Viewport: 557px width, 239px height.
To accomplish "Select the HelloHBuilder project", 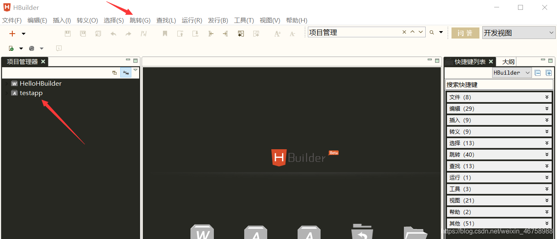I will (x=41, y=83).
